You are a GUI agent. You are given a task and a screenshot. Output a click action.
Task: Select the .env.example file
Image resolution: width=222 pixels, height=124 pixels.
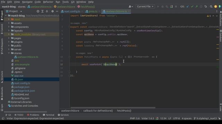tap(22, 64)
